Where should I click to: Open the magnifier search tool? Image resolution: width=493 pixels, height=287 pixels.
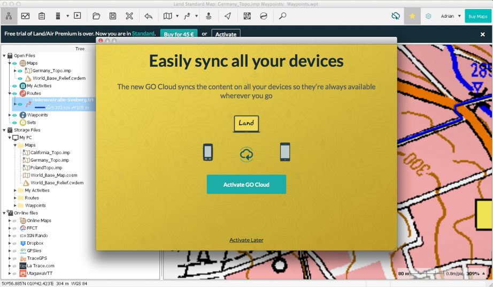point(283,16)
